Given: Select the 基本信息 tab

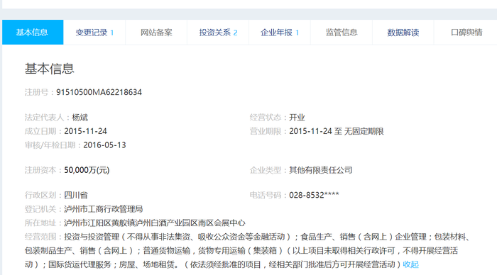Looking at the screenshot, I should (x=33, y=33).
